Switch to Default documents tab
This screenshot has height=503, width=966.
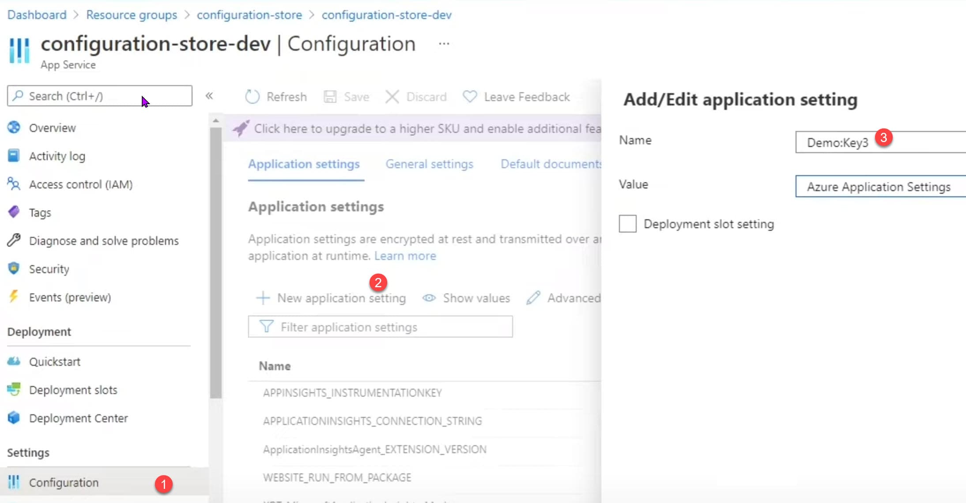(551, 164)
